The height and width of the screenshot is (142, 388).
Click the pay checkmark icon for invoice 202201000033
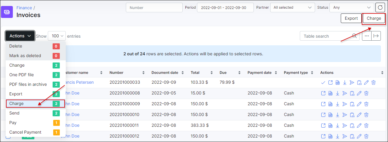(x=323, y=83)
